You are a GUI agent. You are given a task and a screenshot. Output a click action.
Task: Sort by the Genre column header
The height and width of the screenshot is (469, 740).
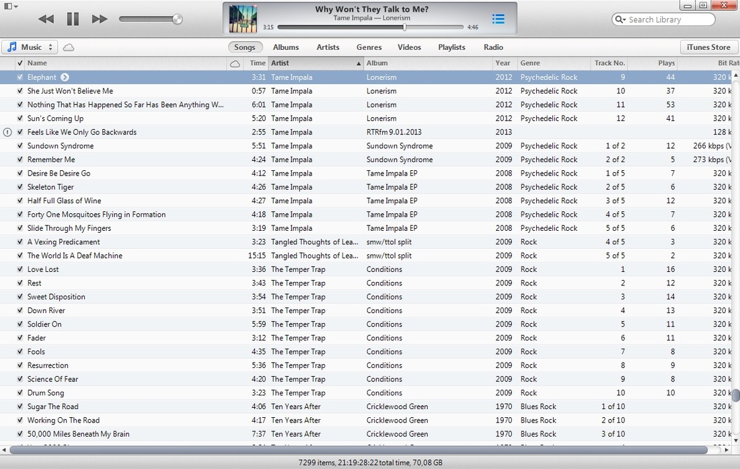tap(553, 63)
